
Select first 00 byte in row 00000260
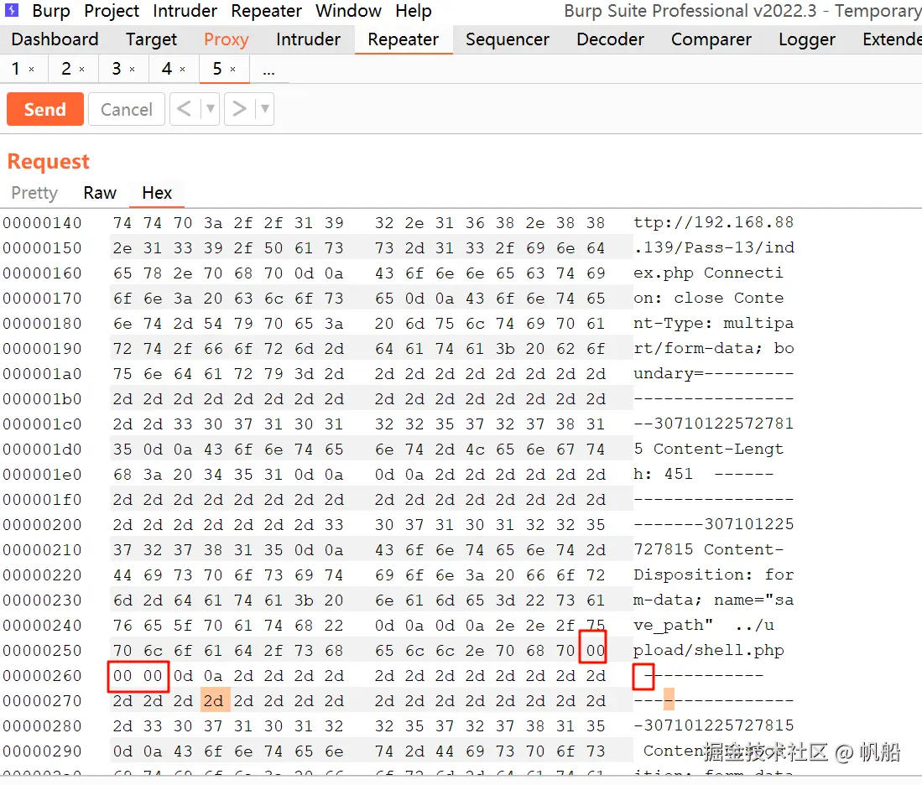pos(122,676)
